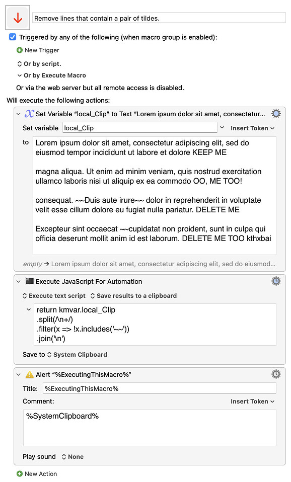Viewport: 291px width, 482px height.
Task: Click the red down-arrow macro icon
Action: coord(18,18)
